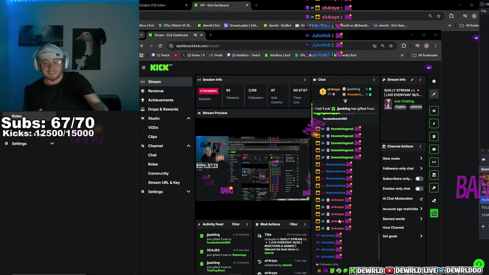Bookmark dashboard page with star icon
Screen dimensions: 489x275
tap(391, 46)
